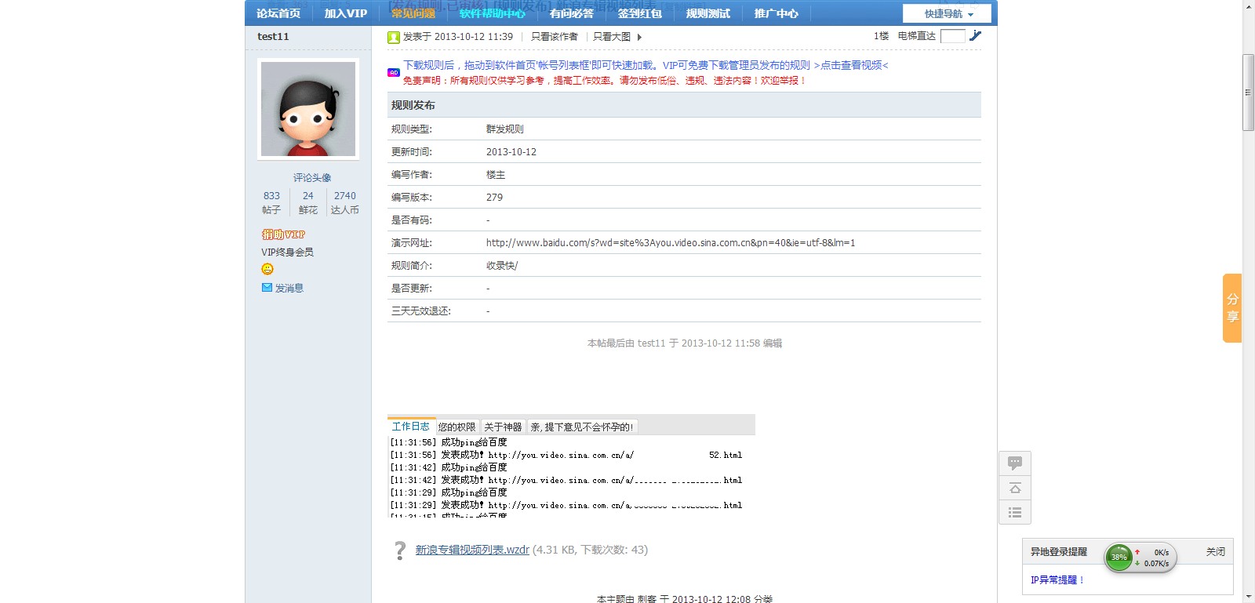Download the 新浪专辑视频列表.wzdr attachment
The image size is (1255, 603).
click(472, 550)
